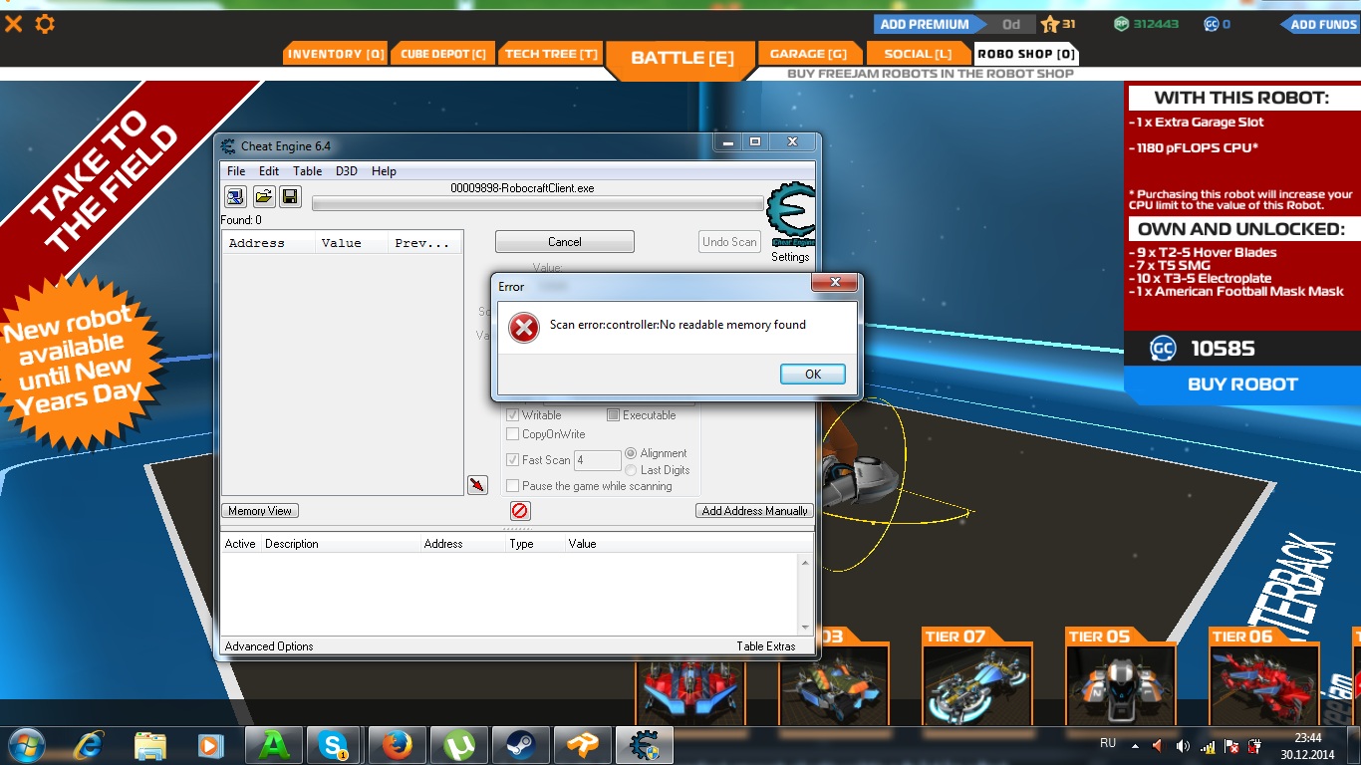The height and width of the screenshot is (765, 1361).
Task: Click the Cancel scan button
Action: (x=564, y=242)
